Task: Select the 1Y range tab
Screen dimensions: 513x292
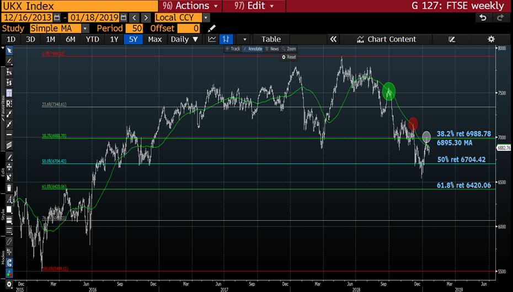Action: pyautogui.click(x=114, y=39)
